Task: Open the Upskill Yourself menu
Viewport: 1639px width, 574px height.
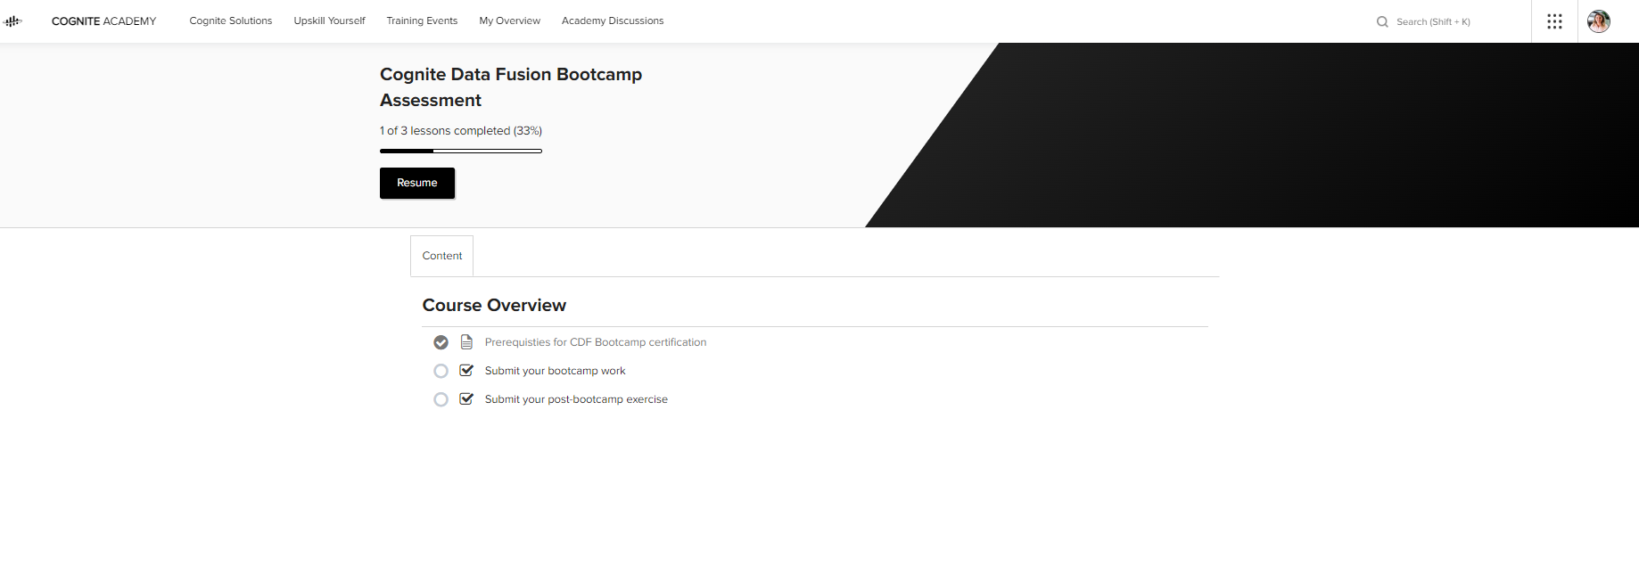Action: [329, 20]
